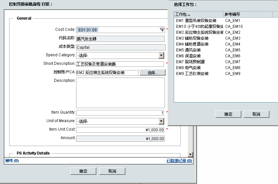This screenshot has width=278, height=184.
Task: Select work package EM2 反应堆主系统设备安装
Action: (200, 32)
